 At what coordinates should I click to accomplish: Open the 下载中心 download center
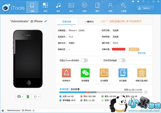(145, 8)
